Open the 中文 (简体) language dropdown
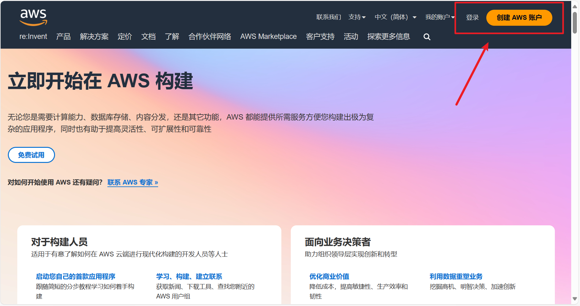 [395, 17]
